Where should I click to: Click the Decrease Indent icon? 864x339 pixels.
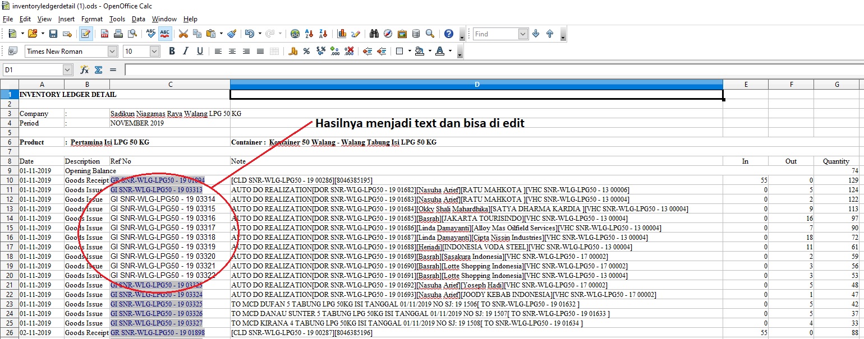[367, 51]
